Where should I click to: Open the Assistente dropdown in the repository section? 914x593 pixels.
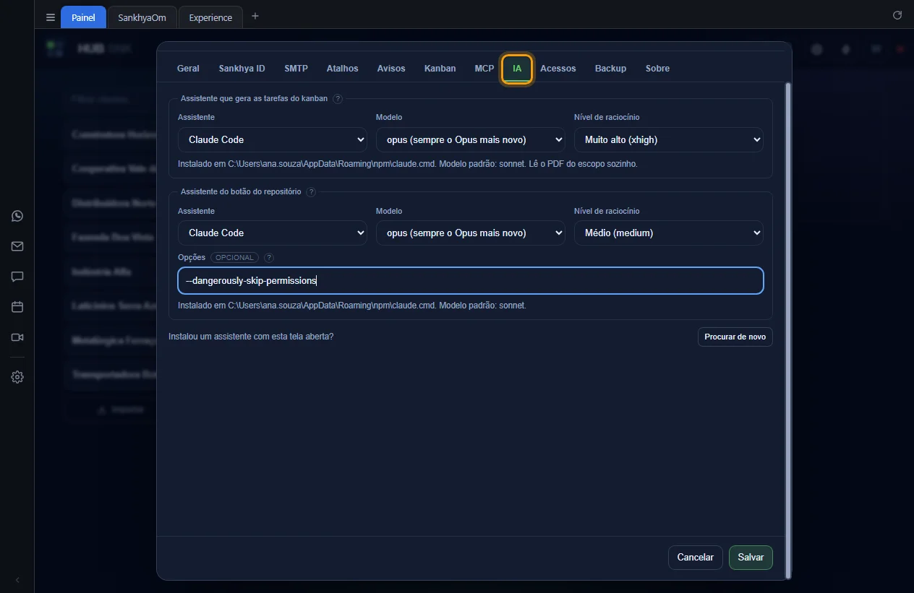[x=273, y=233]
